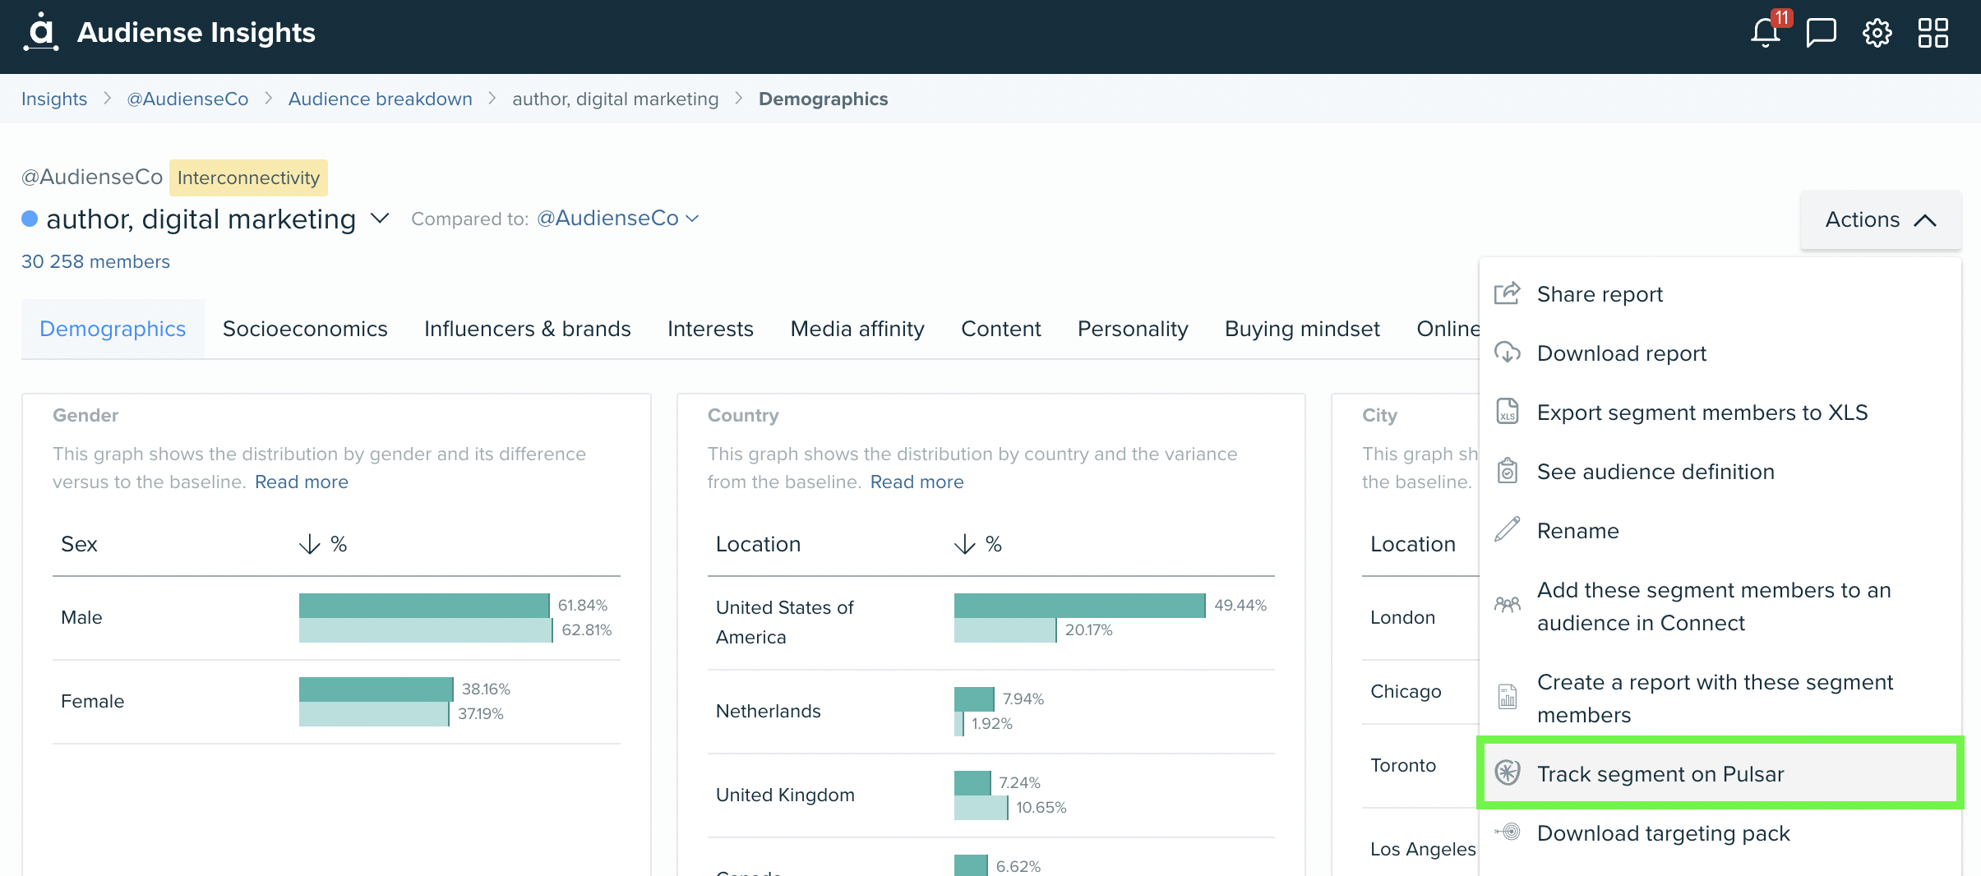Image resolution: width=1981 pixels, height=876 pixels.
Task: Select United States of America row
Action: pyautogui.click(x=990, y=622)
